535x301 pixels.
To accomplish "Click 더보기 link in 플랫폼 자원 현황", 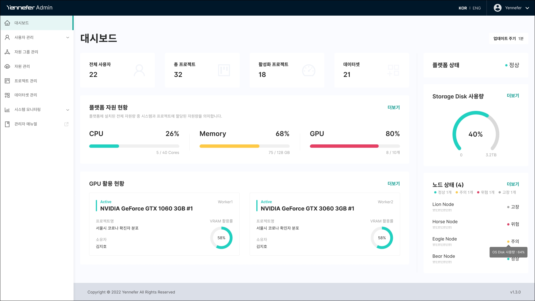I will tap(393, 107).
